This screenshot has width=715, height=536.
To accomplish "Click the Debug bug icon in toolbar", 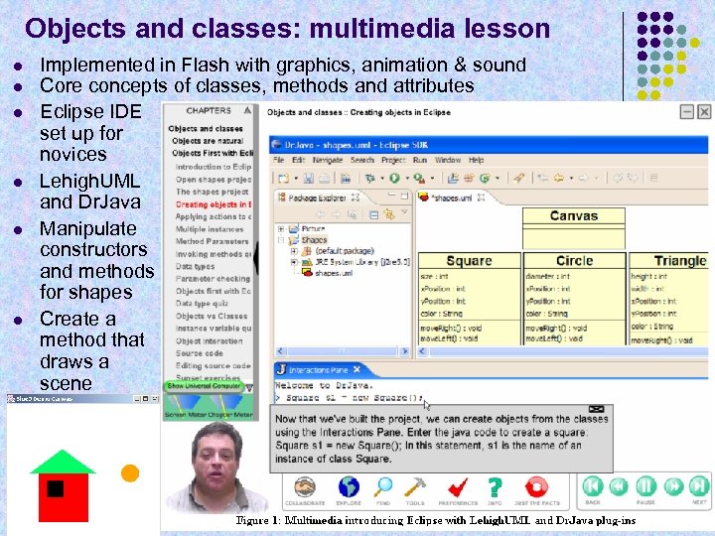I will pos(369,179).
